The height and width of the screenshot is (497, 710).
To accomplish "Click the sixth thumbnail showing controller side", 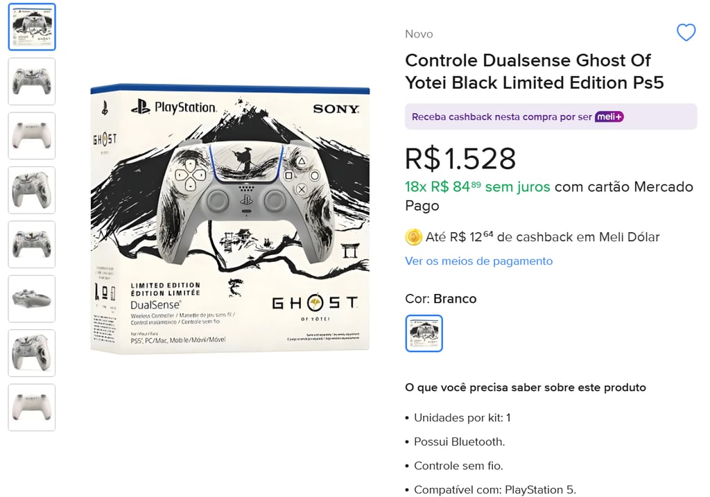I will (31, 299).
